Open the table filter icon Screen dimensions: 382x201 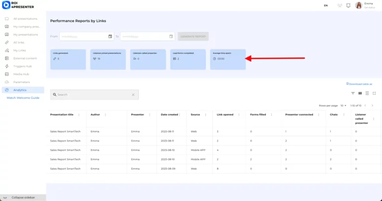353,93
